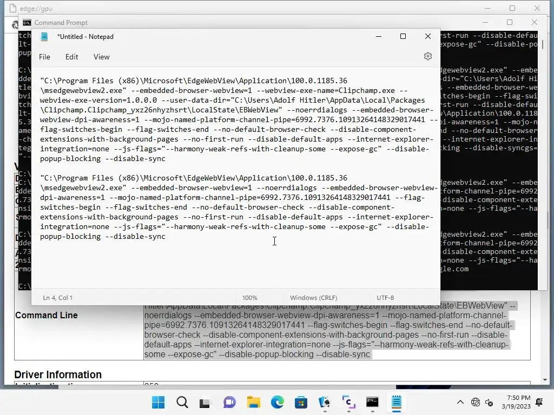Viewport: 554px width, 415px height.
Task: Open the notification center icon
Action: click(x=539, y=402)
